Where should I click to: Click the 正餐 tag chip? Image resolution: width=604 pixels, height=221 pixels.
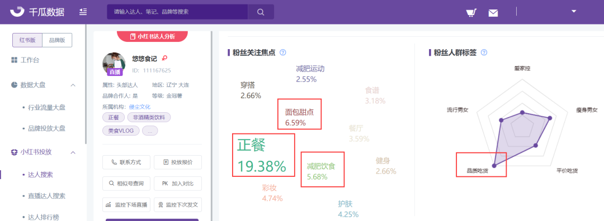114,117
